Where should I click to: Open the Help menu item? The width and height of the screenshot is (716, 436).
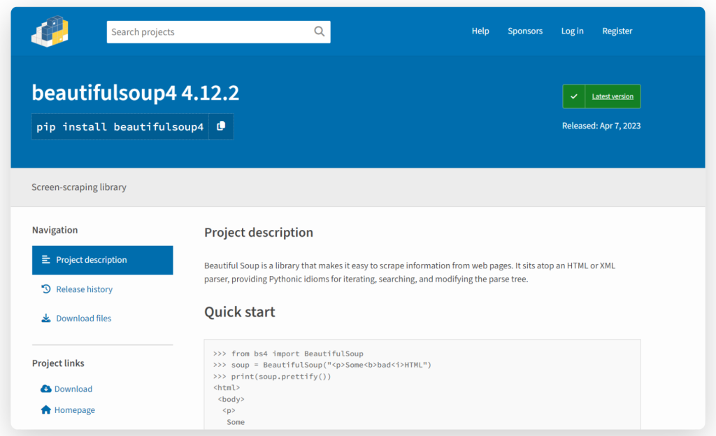coord(480,31)
